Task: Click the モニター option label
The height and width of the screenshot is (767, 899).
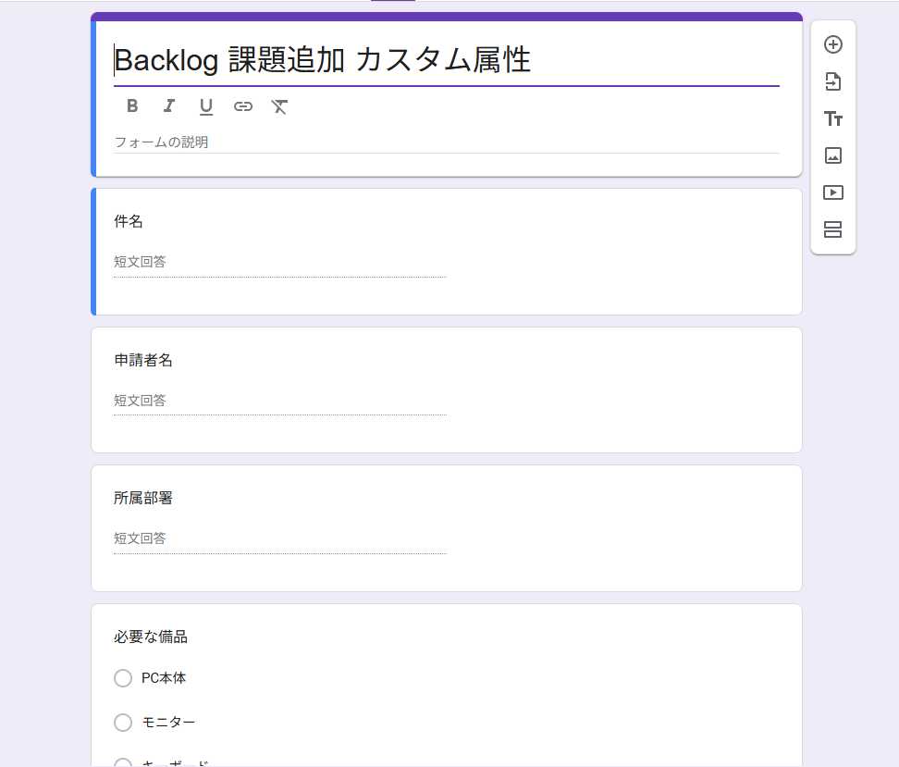Action: (168, 723)
